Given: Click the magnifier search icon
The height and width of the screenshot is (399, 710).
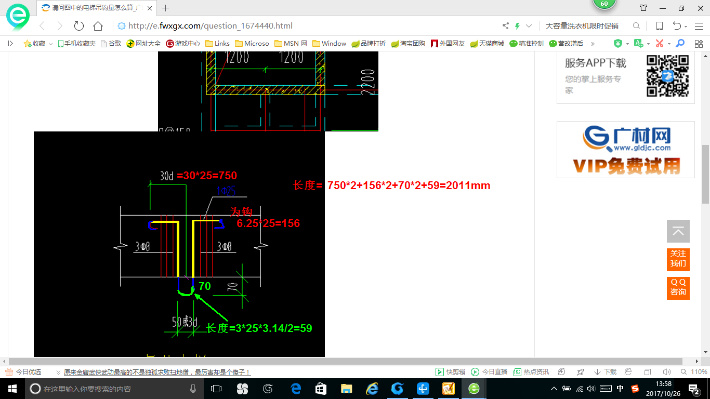Looking at the screenshot, I should tap(636, 26).
